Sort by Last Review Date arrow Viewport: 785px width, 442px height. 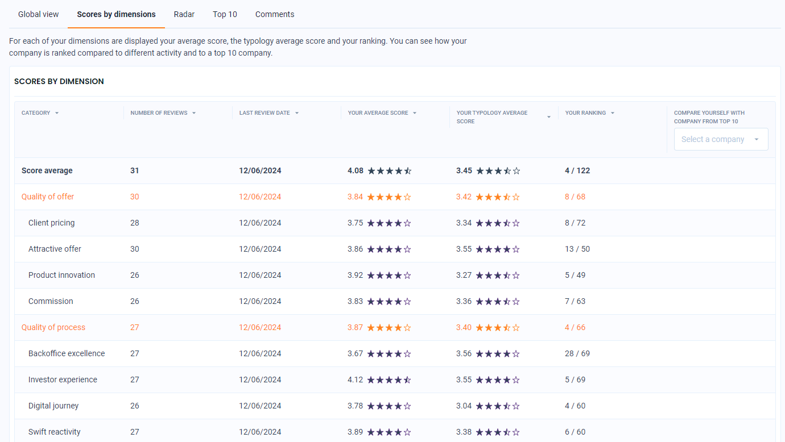point(297,113)
